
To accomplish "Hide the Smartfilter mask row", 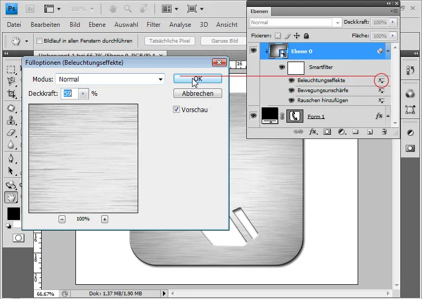I will point(282,67).
